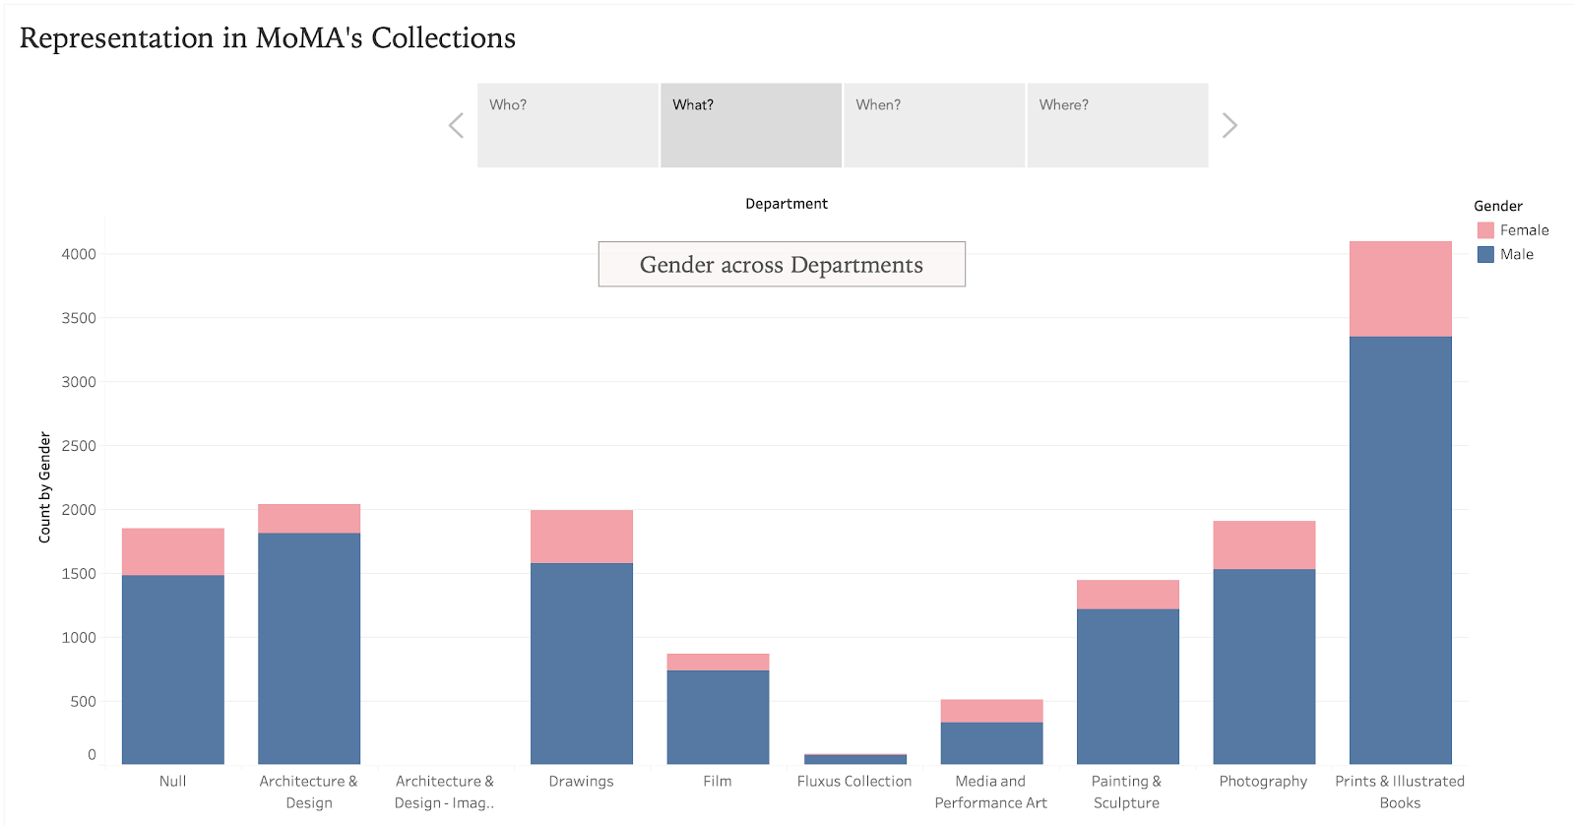Click the Representation in MoMA's Collections title

[268, 37]
